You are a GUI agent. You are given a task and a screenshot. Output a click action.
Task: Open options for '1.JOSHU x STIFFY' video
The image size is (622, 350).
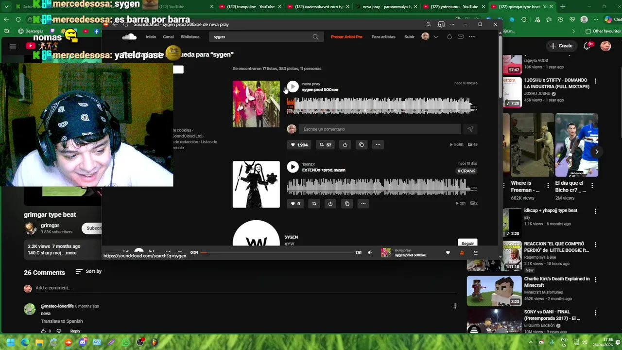(x=595, y=81)
